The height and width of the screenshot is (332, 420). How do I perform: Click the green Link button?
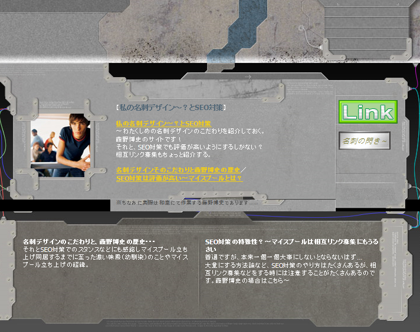point(367,112)
